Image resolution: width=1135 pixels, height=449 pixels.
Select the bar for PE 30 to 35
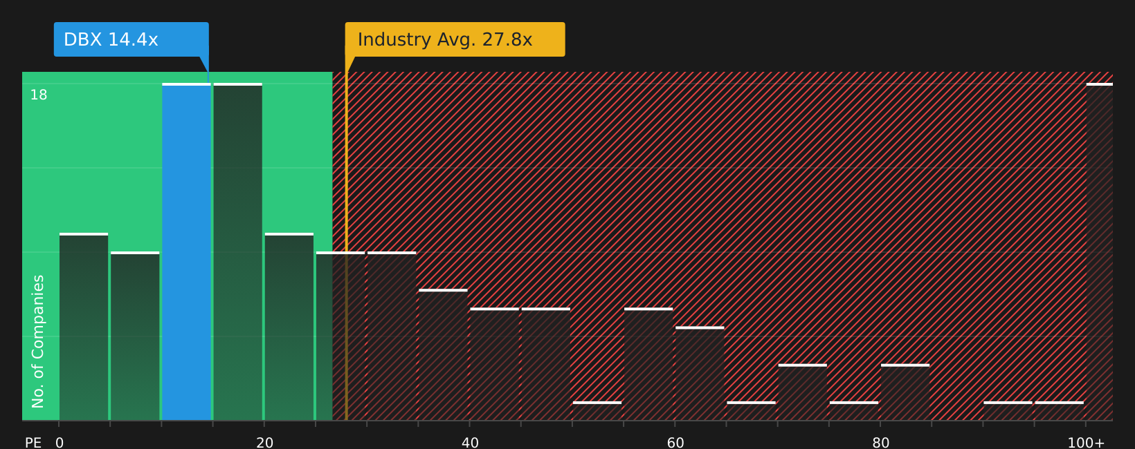(x=392, y=336)
